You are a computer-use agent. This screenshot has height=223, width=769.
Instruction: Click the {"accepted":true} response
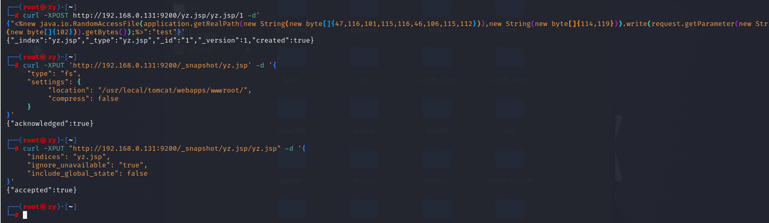click(42, 190)
